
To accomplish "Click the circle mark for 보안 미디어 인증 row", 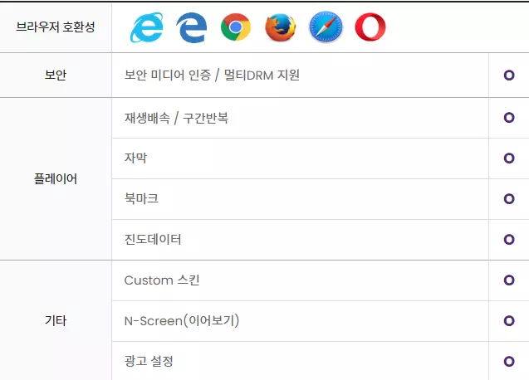I will [x=509, y=75].
